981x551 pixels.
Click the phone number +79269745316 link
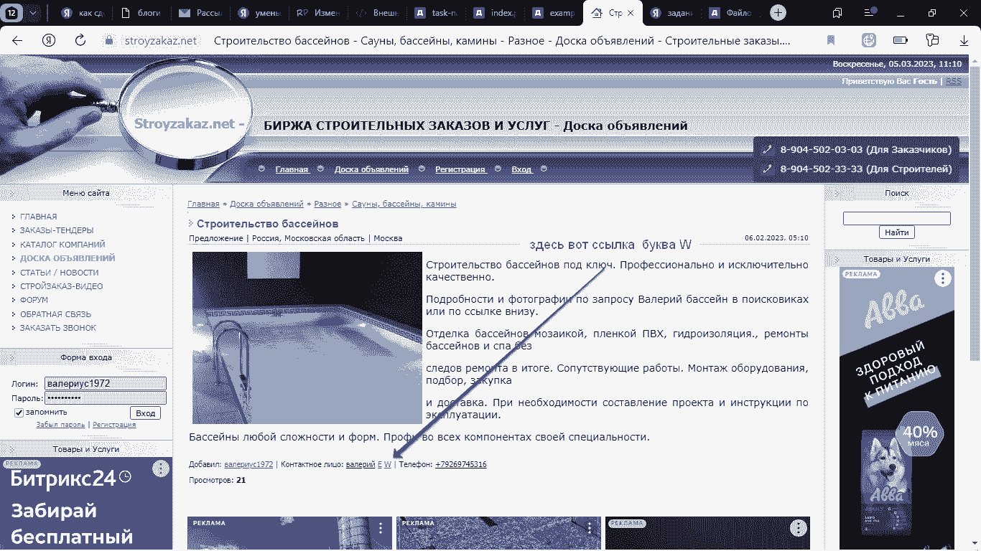[x=460, y=465]
